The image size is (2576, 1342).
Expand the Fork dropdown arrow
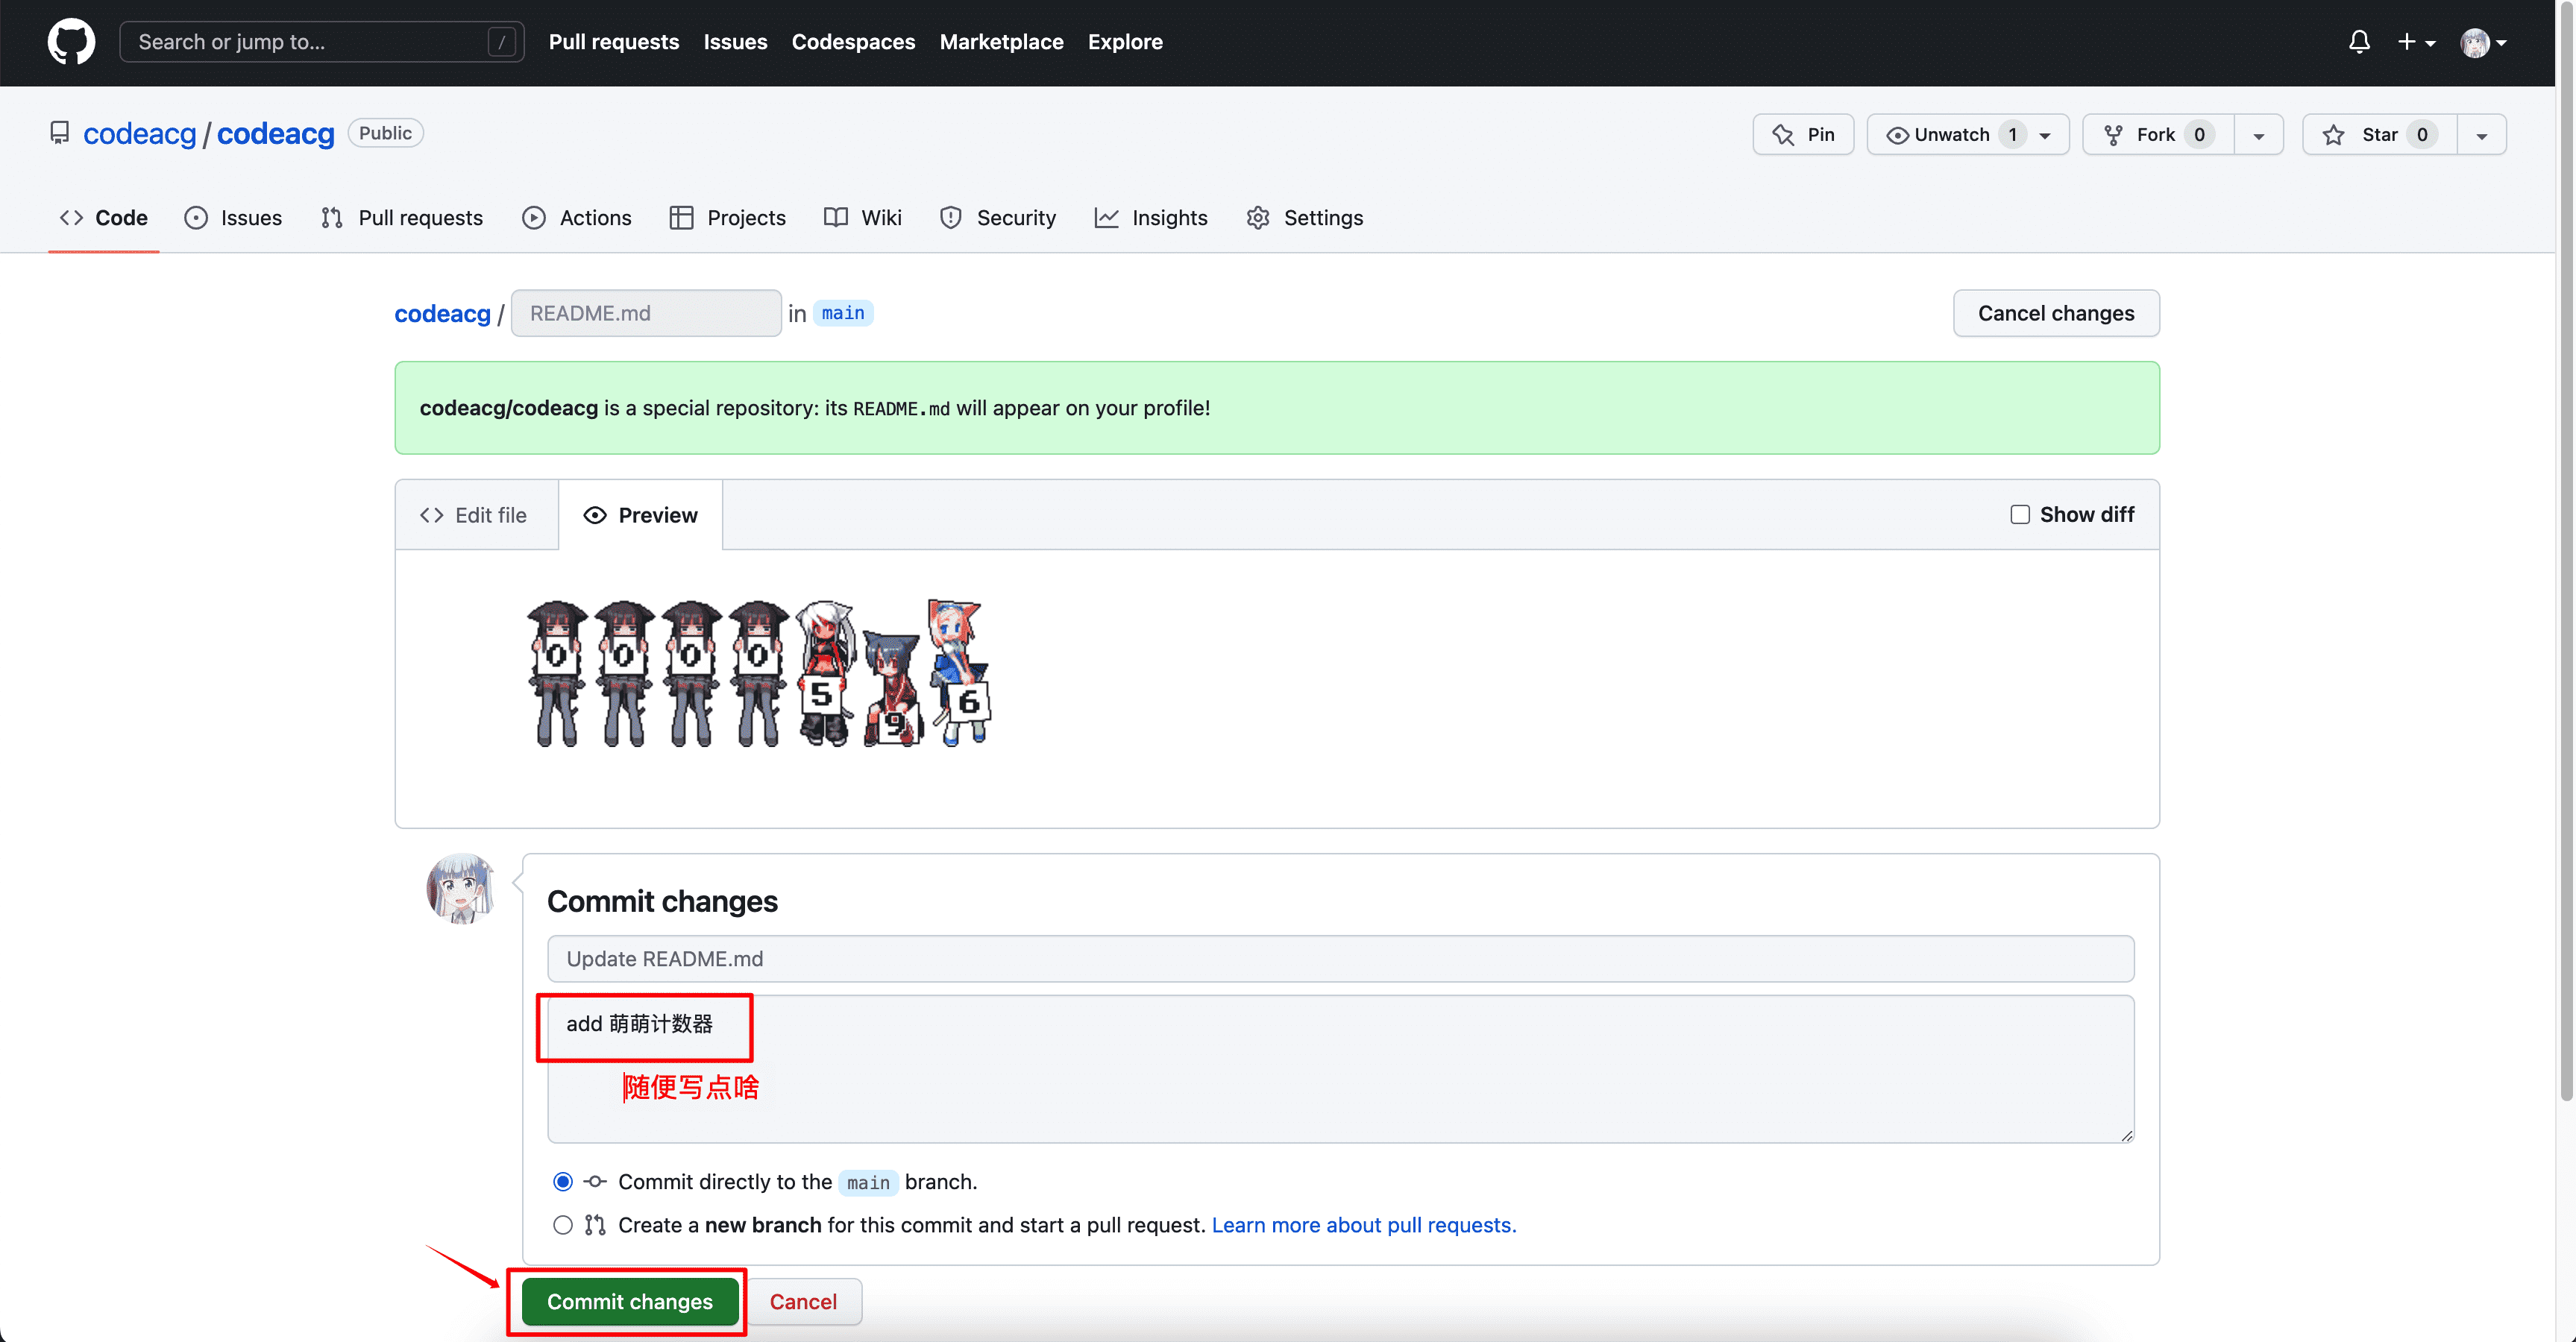pos(2259,133)
